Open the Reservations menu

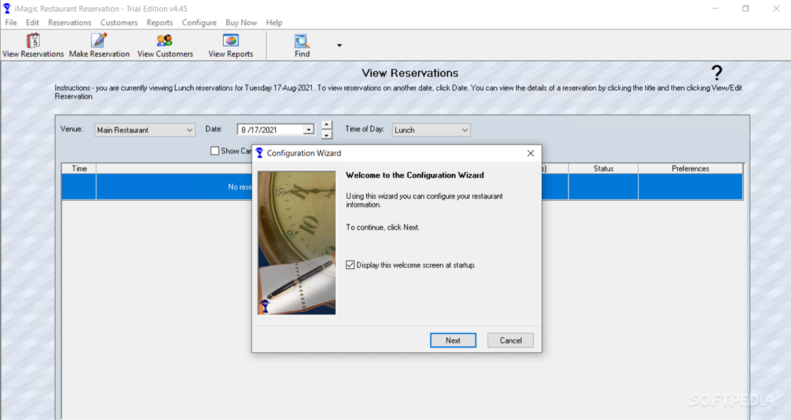[70, 23]
